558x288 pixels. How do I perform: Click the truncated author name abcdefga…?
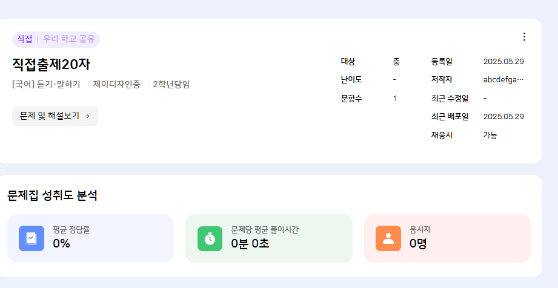click(503, 79)
